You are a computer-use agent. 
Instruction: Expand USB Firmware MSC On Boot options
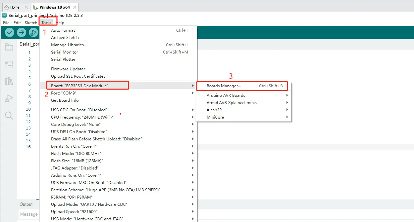coord(118,182)
